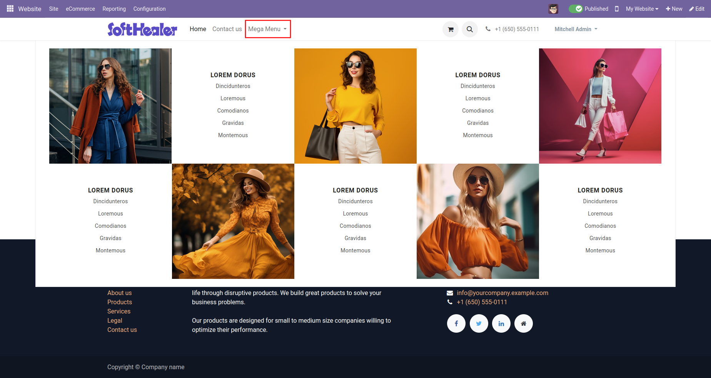
Task: Click the phone handset icon in header
Action: 488,29
